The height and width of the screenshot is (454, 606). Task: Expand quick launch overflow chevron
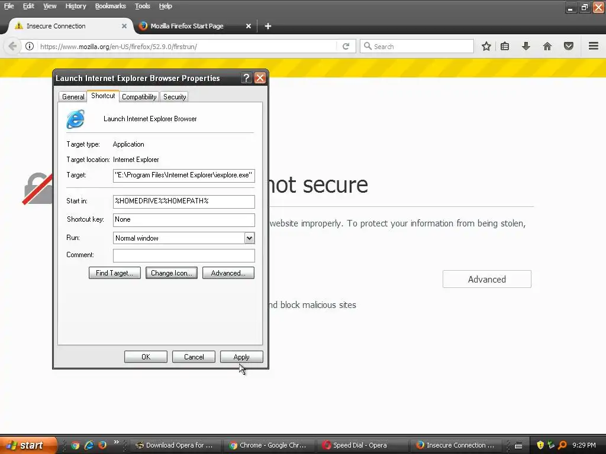pyautogui.click(x=116, y=442)
